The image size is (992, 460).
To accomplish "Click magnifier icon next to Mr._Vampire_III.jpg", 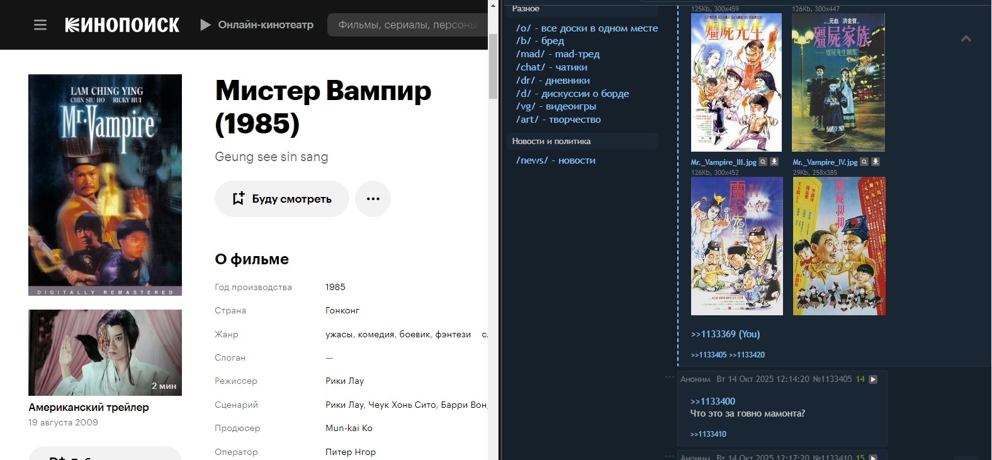I will 763,162.
